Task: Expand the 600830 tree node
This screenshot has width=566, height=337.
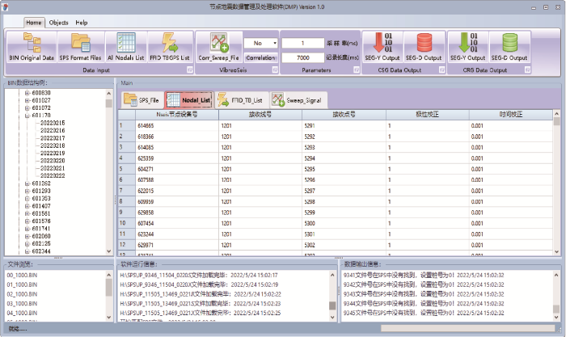Action: pyautogui.click(x=27, y=92)
